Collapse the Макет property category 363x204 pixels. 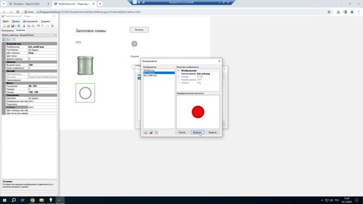coord(3,83)
